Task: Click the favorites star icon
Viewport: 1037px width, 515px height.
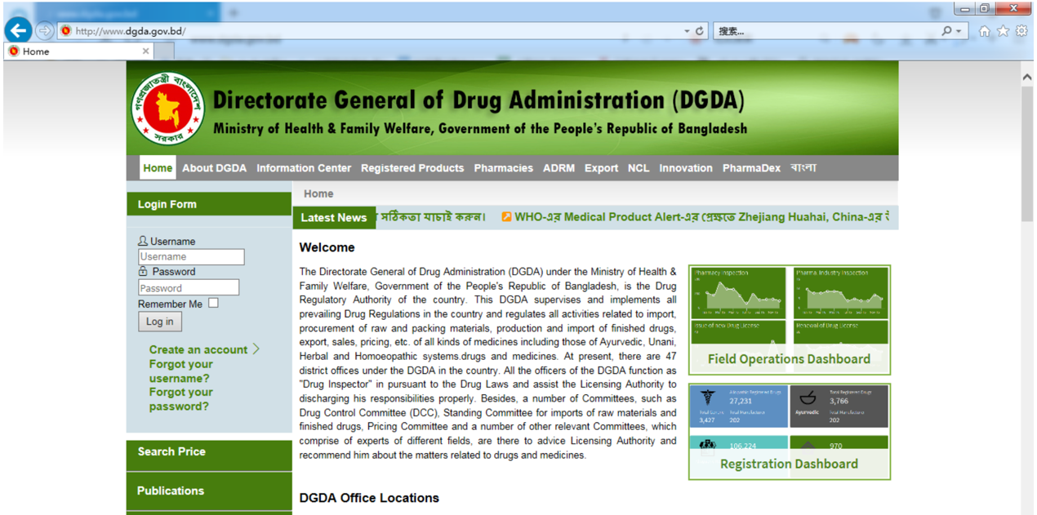Action: point(1003,31)
